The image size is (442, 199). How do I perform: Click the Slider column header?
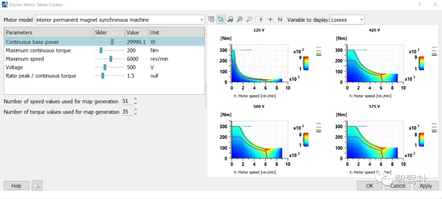tap(109, 32)
